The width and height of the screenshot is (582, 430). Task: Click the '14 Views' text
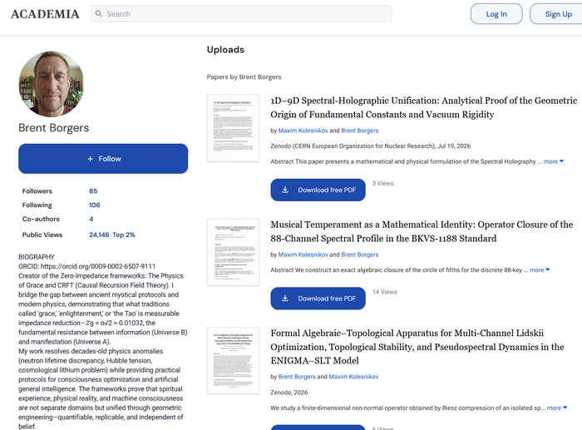(x=384, y=292)
